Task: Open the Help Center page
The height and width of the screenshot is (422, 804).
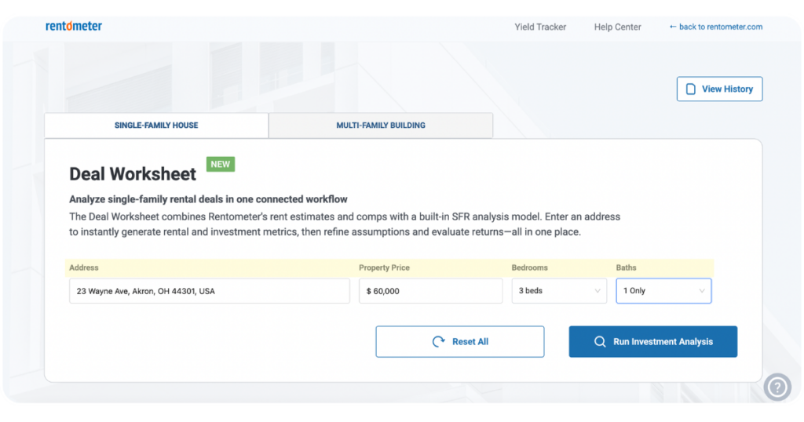Action: [617, 27]
